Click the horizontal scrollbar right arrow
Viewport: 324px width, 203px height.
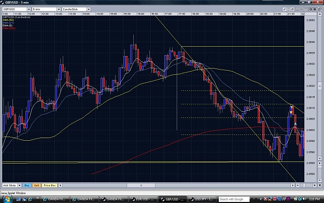pos(292,185)
